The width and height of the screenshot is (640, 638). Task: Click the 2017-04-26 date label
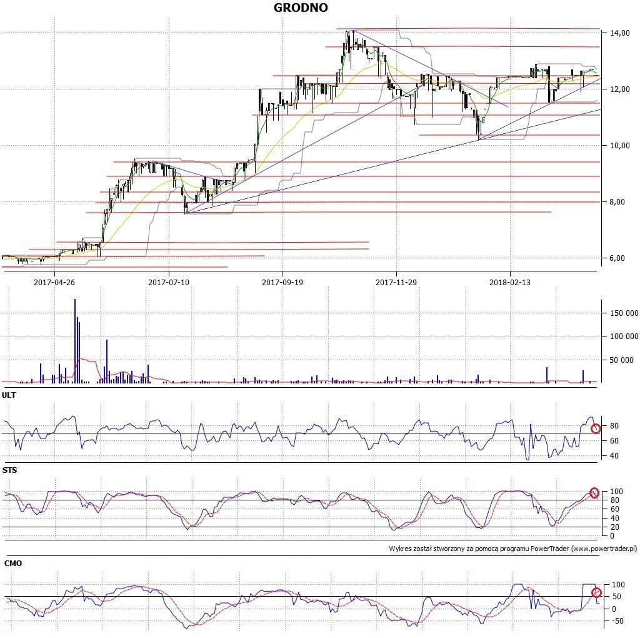pos(54,282)
